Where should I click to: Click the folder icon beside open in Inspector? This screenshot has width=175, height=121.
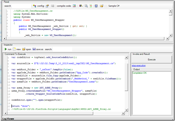coord(24,49)
